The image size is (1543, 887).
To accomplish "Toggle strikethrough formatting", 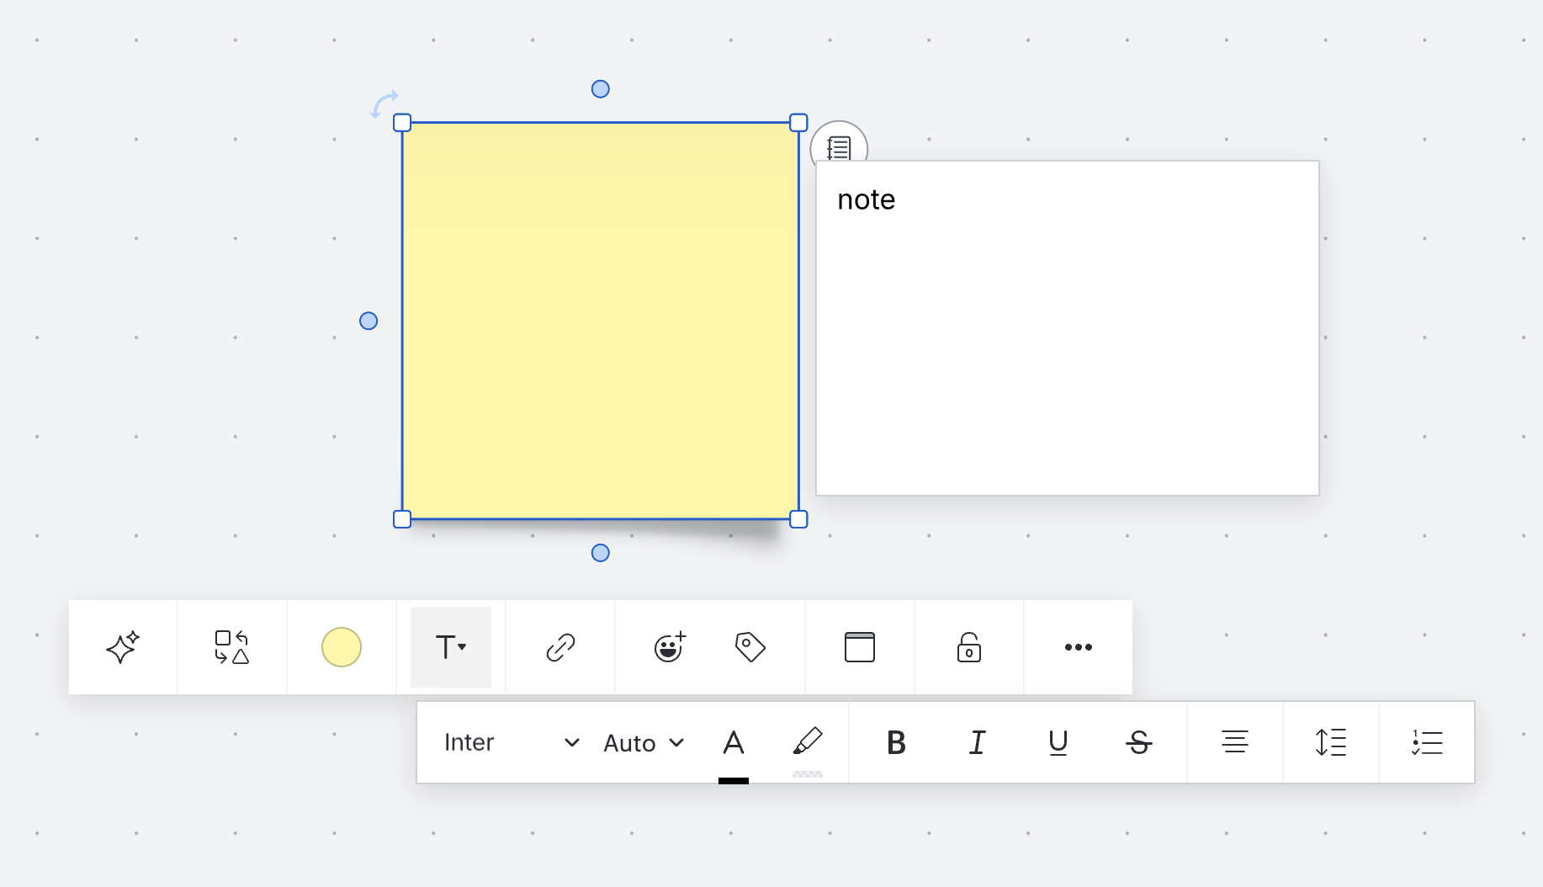I will (1139, 742).
